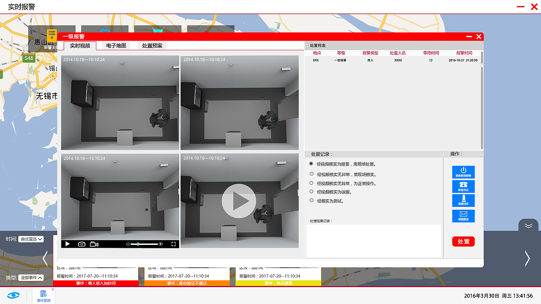541x304 pixels.
Task: Click the 处置人员 column header
Action: pos(398,53)
